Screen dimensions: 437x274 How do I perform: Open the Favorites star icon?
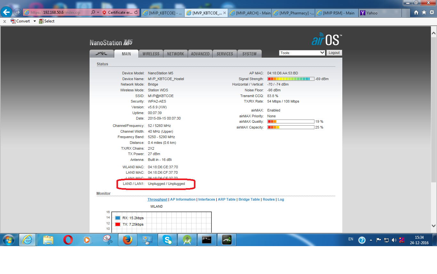coord(424,12)
